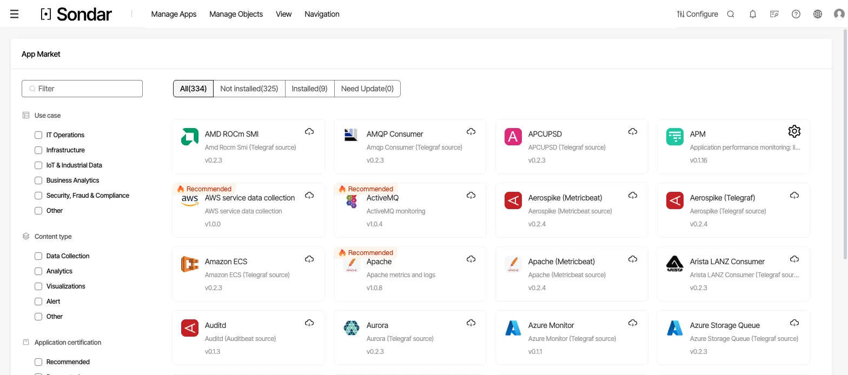
Task: Check Visualizations content type
Action: click(x=38, y=286)
